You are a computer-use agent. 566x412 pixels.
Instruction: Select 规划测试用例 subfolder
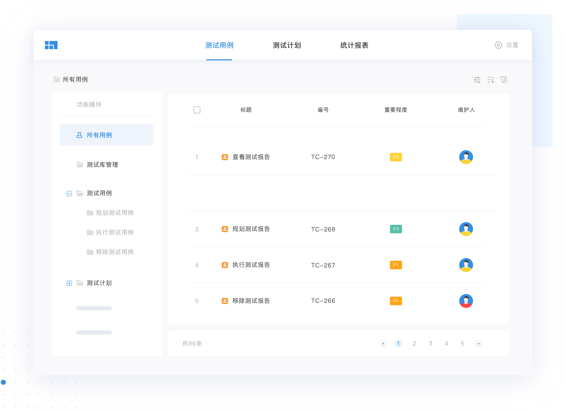[115, 213]
